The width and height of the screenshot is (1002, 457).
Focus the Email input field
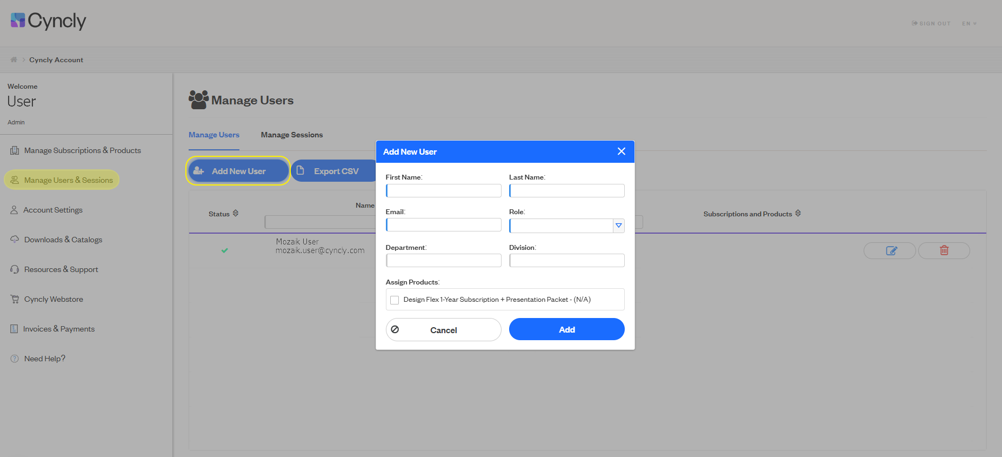pyautogui.click(x=443, y=225)
